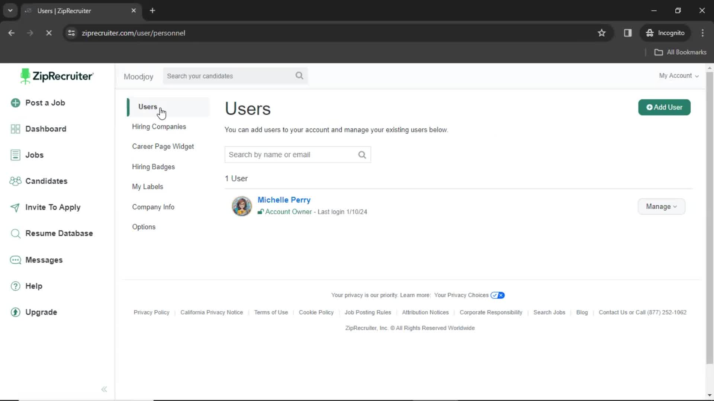714x401 pixels.
Task: Open Michelle Perry's user profile link
Action: pos(284,200)
